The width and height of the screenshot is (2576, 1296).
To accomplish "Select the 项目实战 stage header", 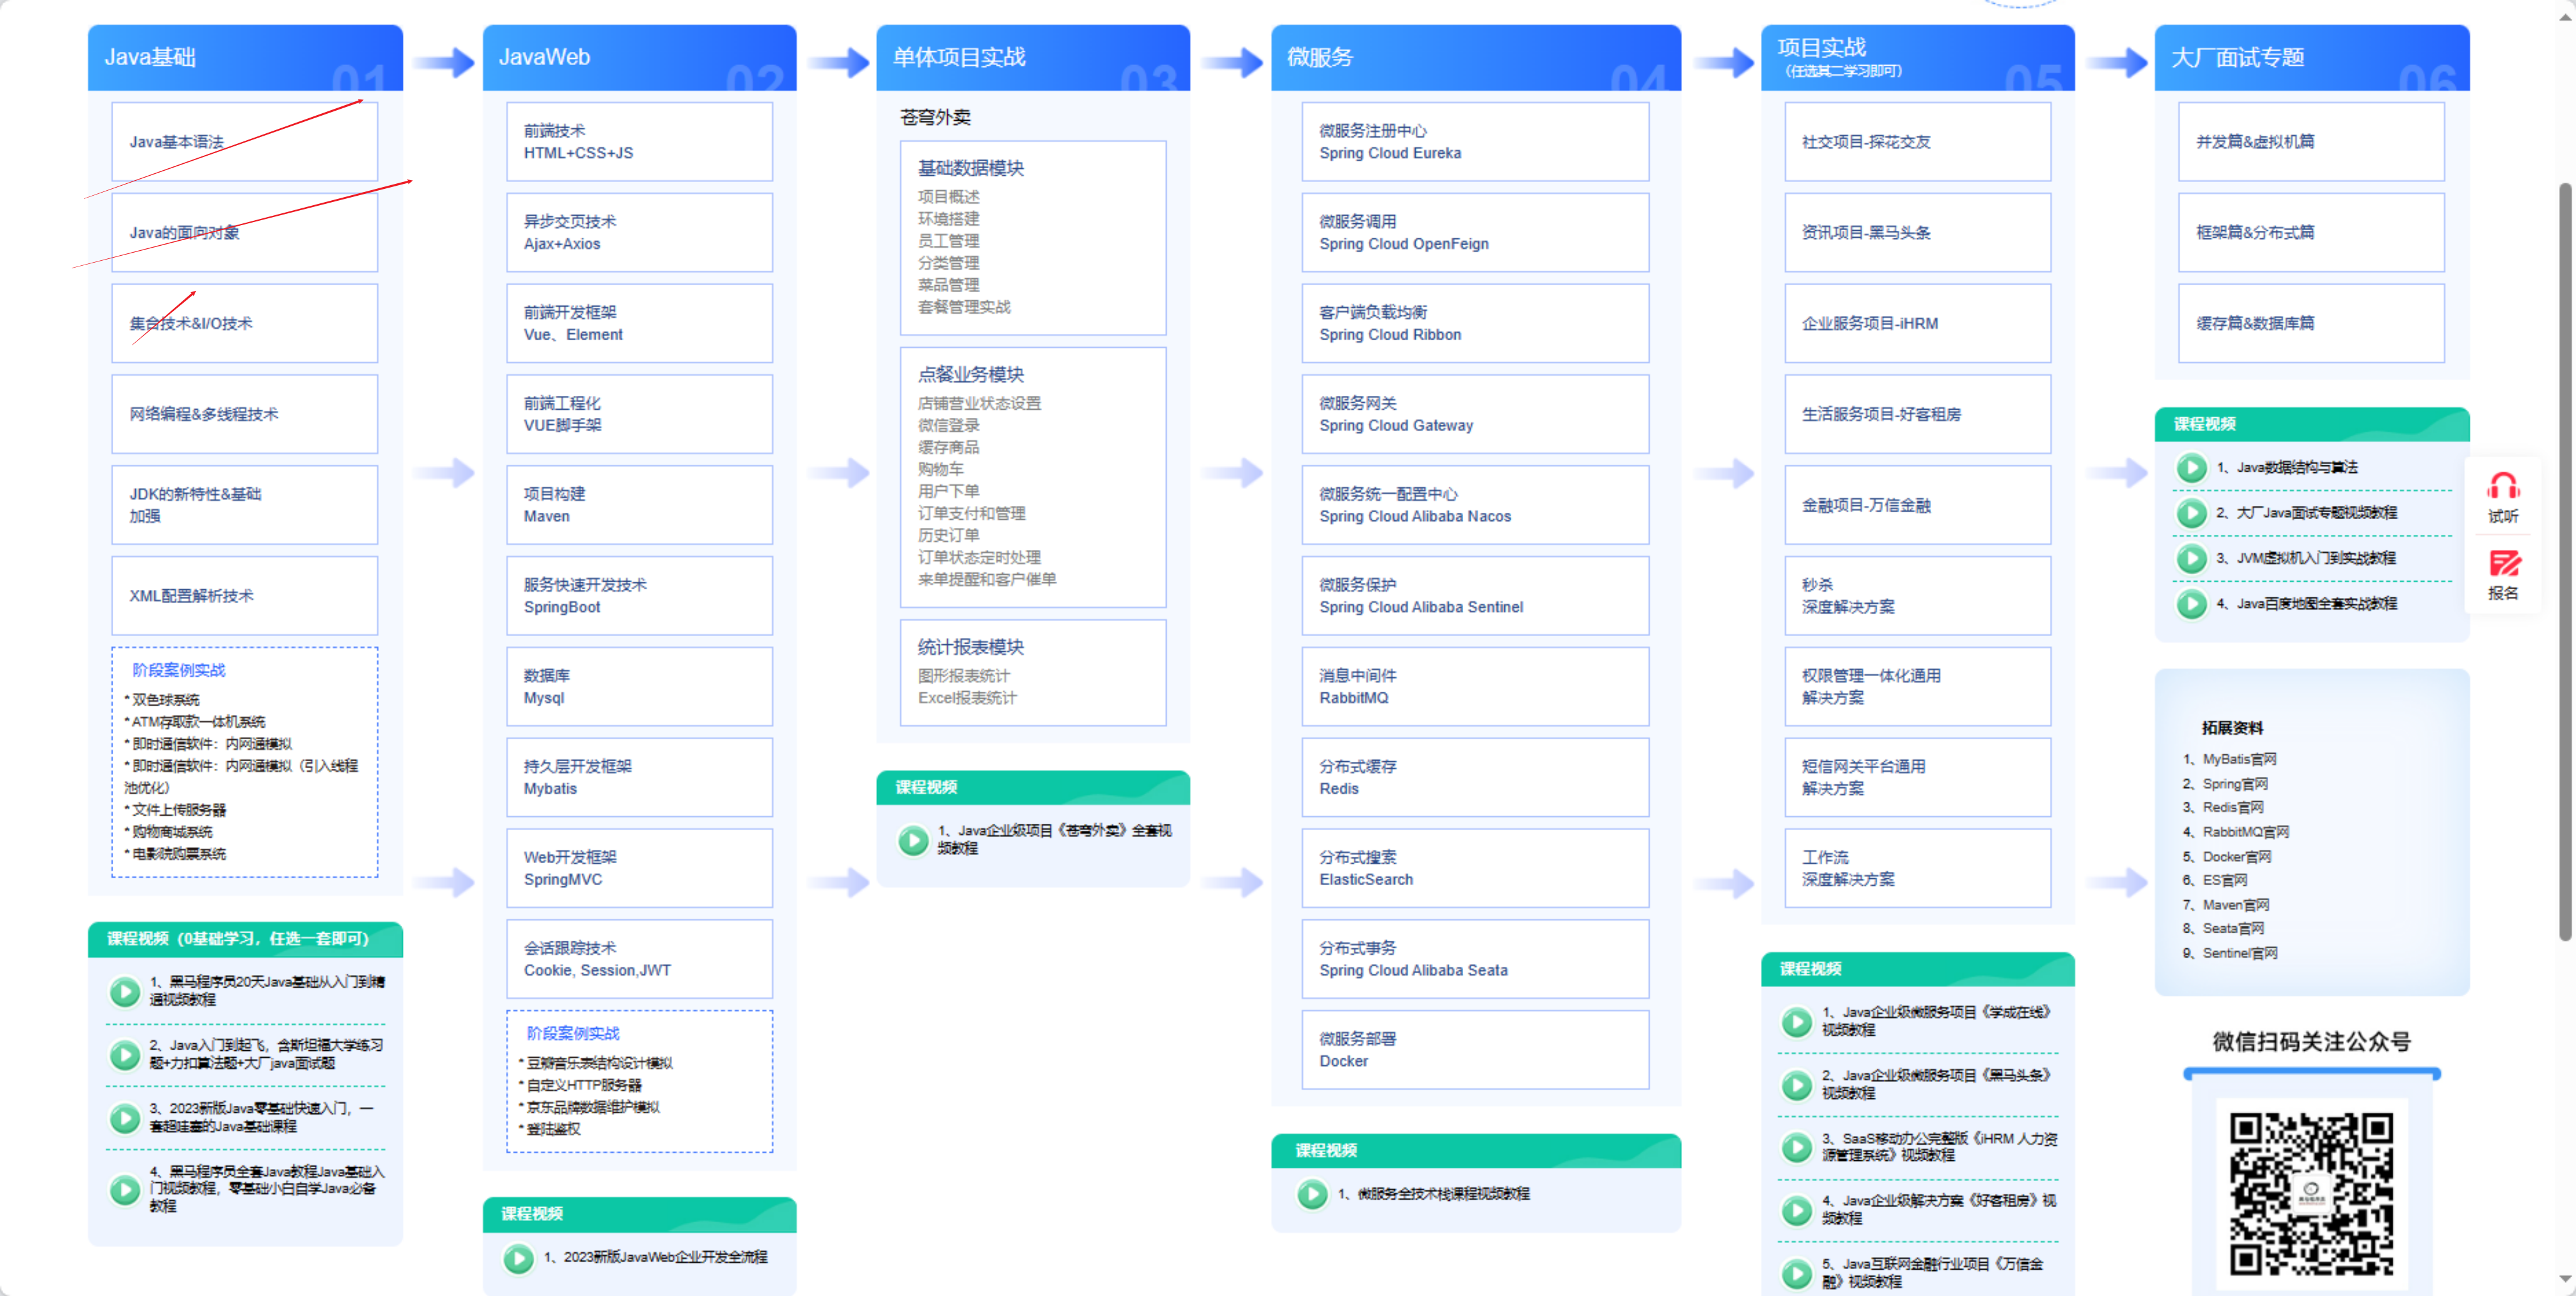I will tap(1917, 58).
